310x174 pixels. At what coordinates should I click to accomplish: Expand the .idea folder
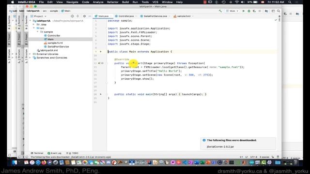(x=34, y=25)
